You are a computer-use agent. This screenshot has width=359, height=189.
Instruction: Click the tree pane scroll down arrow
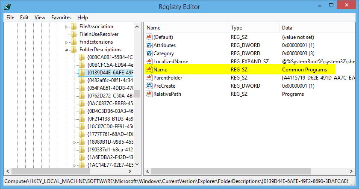[137, 164]
